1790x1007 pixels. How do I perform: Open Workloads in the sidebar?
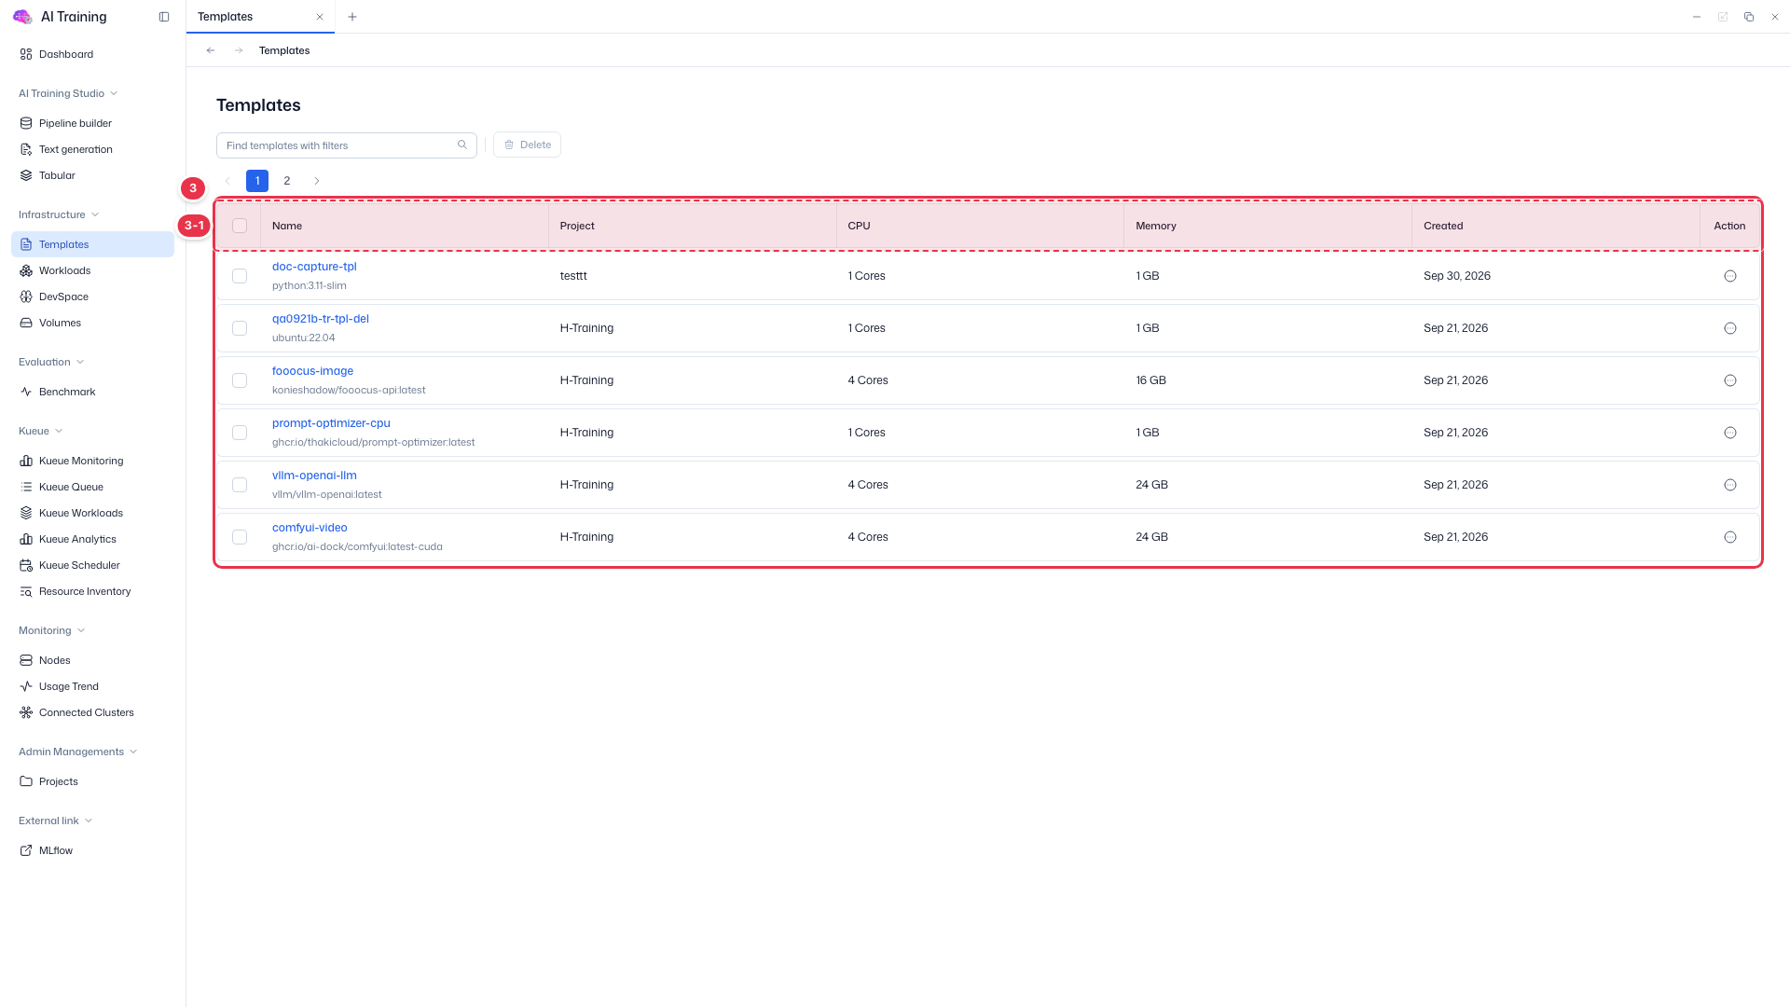click(x=64, y=270)
